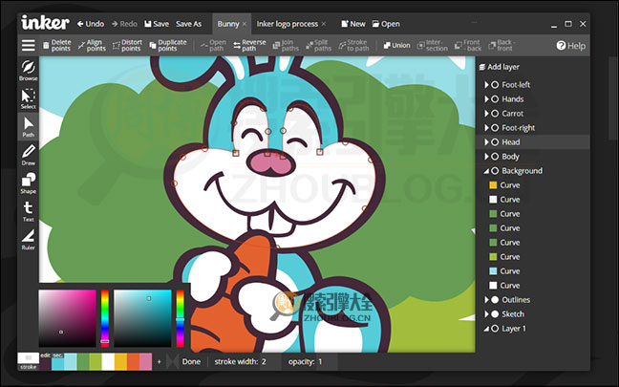Image resolution: width=619 pixels, height=387 pixels.
Task: Expand the Outlines layer triangle
Action: click(x=487, y=300)
